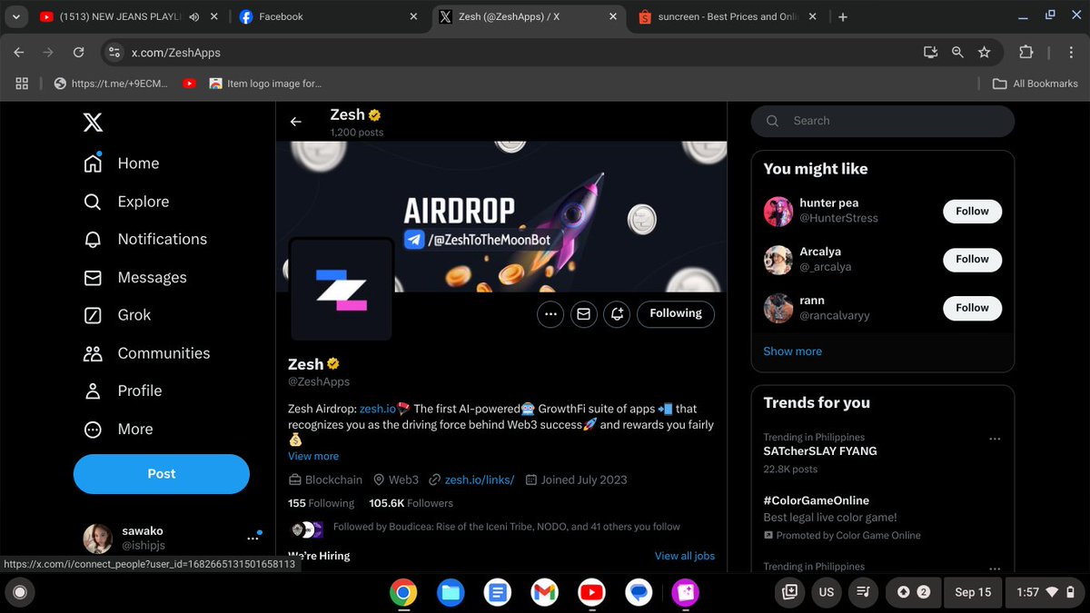Open more options for SATcherSLAY FYANG trend
The width and height of the screenshot is (1090, 613).
pos(995,440)
